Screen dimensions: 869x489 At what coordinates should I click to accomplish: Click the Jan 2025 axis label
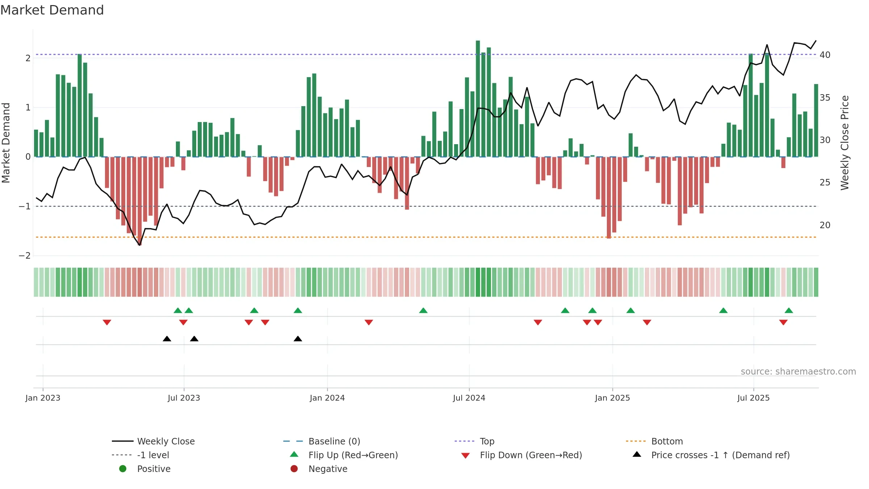coord(613,398)
